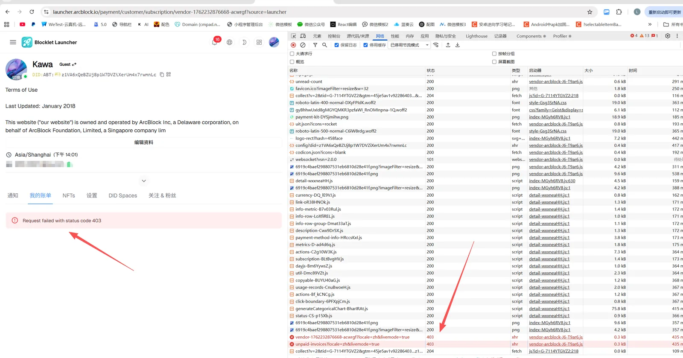Open the DevTools 源代码/来源 panel
This screenshot has width=683, height=358.
pyautogui.click(x=358, y=36)
